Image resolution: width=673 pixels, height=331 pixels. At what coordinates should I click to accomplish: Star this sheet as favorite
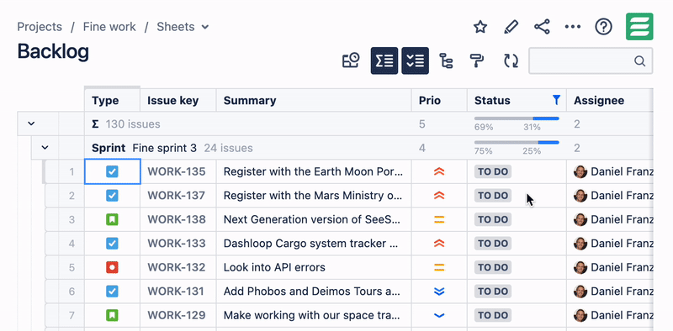pyautogui.click(x=480, y=27)
